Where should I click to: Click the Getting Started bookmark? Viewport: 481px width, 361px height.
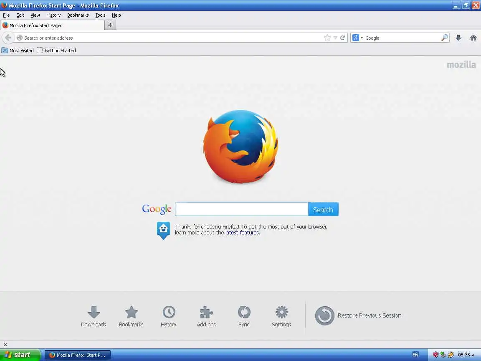56,50
